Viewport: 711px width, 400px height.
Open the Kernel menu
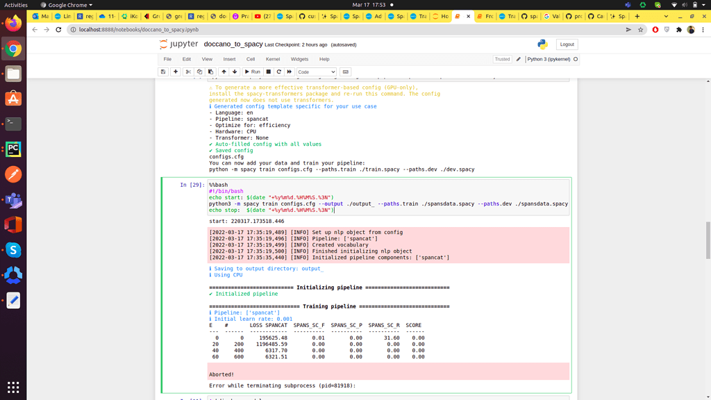pyautogui.click(x=274, y=59)
